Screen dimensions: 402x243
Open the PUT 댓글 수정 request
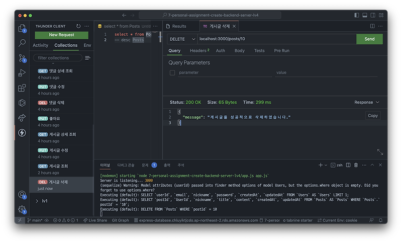[61, 90]
